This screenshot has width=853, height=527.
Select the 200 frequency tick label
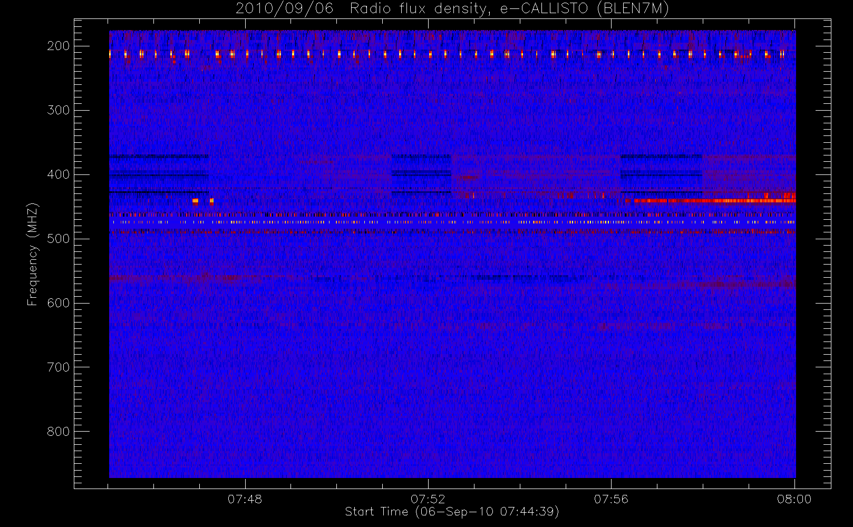59,46
